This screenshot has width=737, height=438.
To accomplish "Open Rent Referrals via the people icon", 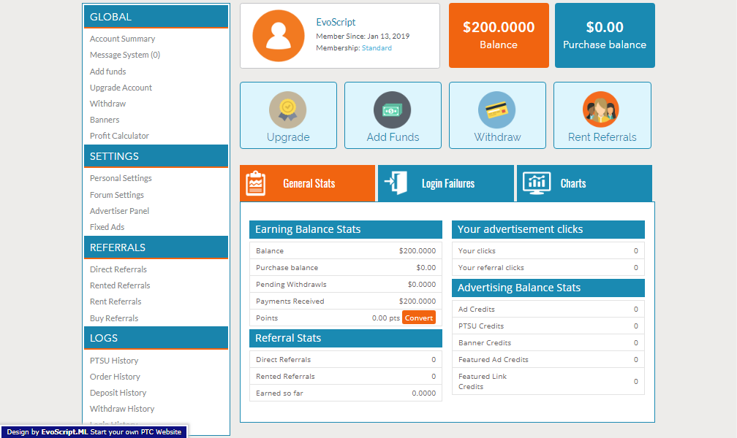I will (602, 108).
